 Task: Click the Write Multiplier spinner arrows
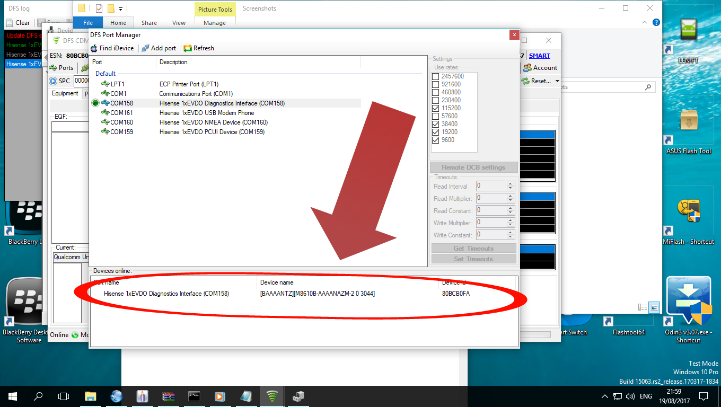511,223
